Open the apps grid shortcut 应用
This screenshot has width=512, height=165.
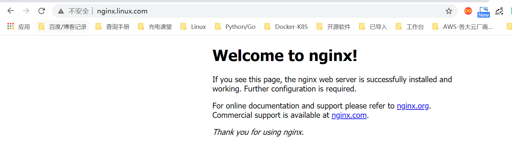pyautogui.click(x=19, y=27)
